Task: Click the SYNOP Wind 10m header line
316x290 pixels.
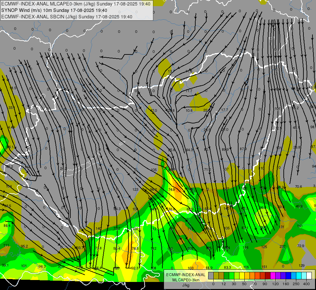Action: [x=54, y=10]
